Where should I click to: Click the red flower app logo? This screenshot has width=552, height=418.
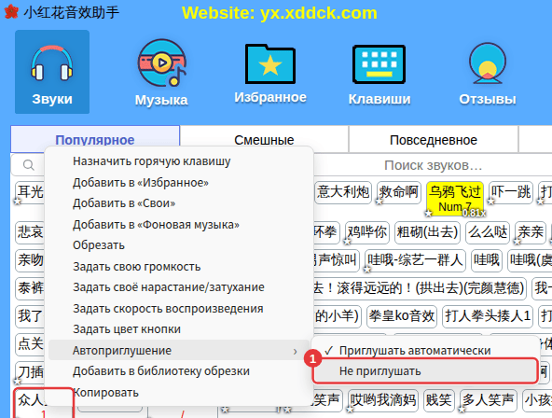[x=11, y=11]
